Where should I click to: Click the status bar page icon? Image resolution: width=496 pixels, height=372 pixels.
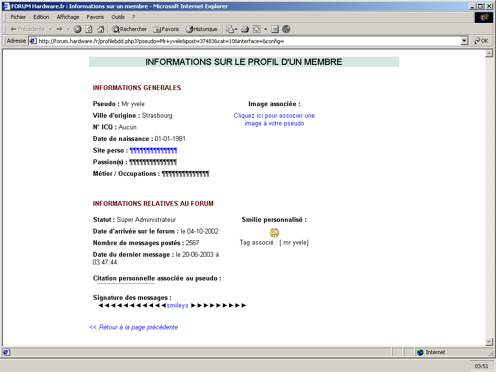(x=7, y=353)
